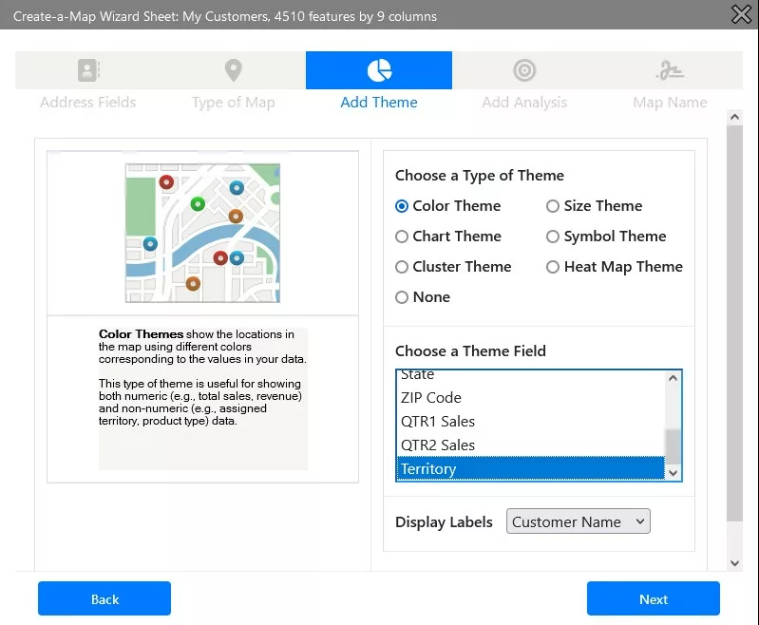The image size is (759, 625).
Task: Select None as theme type
Action: tap(402, 297)
